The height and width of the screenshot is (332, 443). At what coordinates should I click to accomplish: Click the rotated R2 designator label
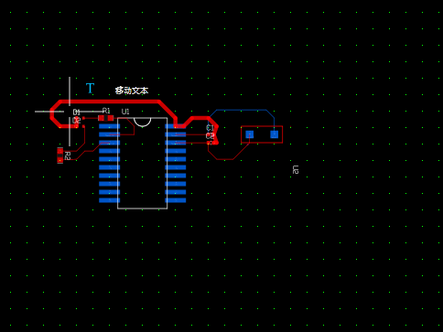[x=68, y=155]
